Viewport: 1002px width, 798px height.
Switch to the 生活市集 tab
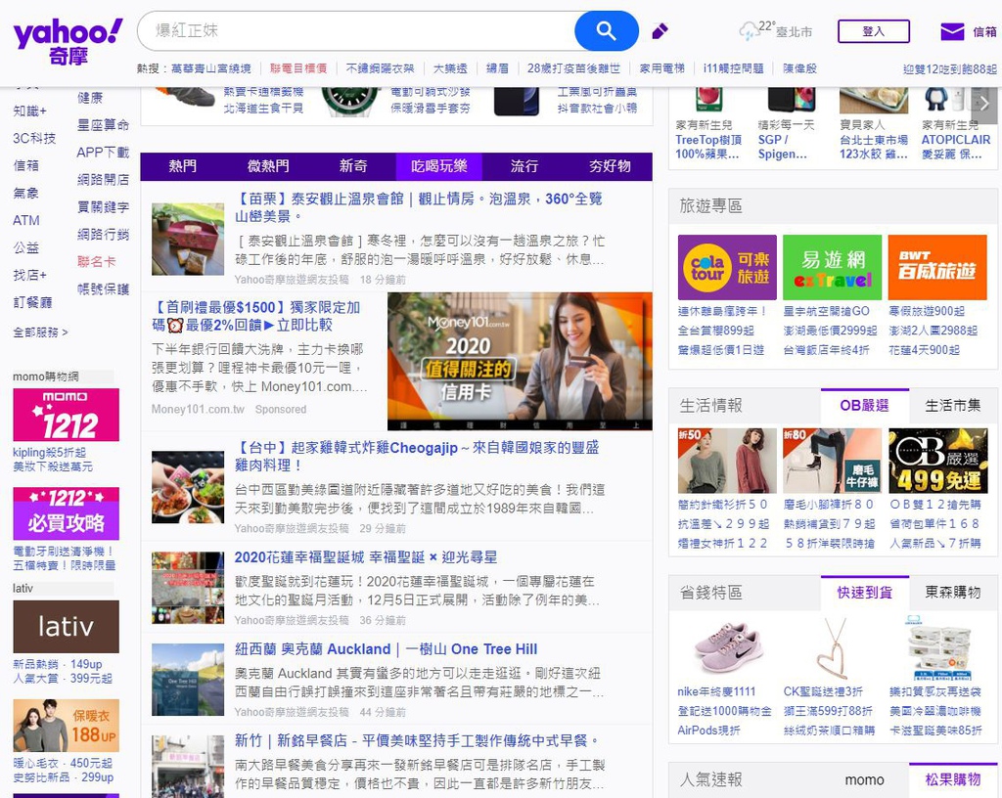(x=953, y=406)
